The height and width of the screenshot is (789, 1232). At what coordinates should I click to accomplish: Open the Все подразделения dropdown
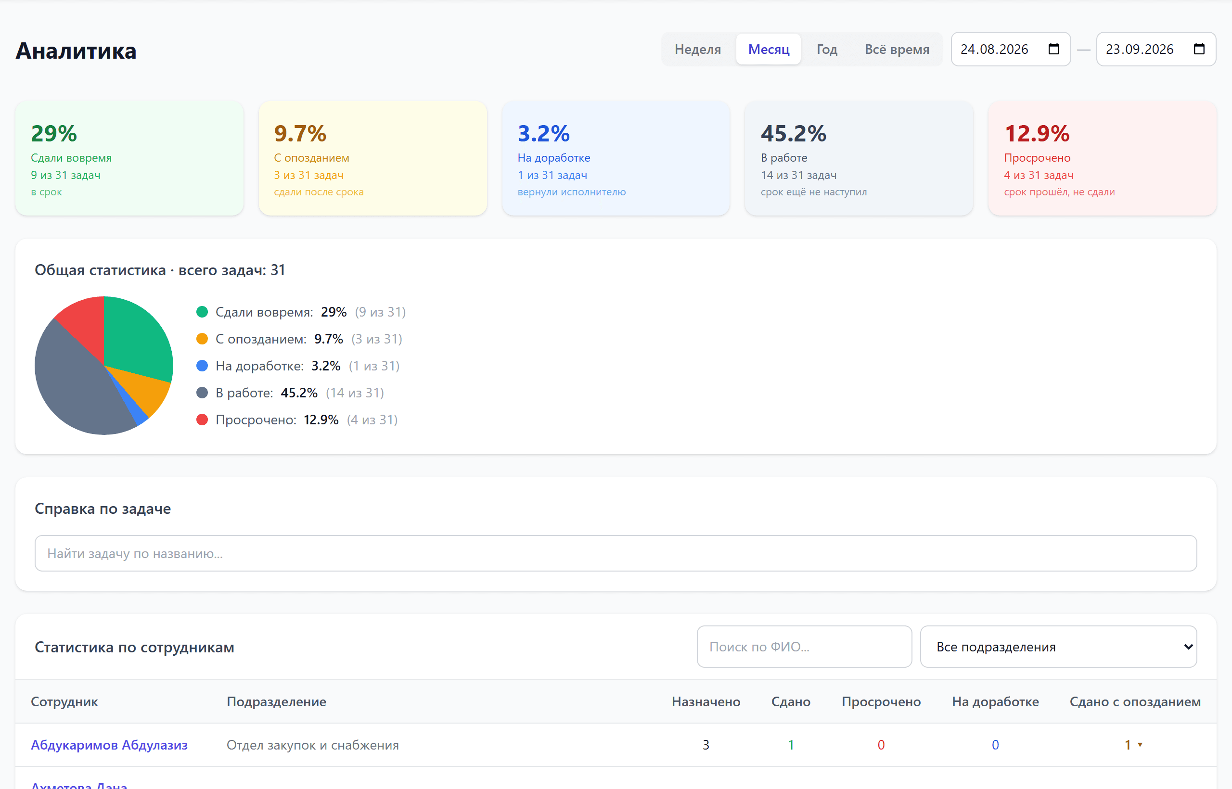[x=1058, y=647]
